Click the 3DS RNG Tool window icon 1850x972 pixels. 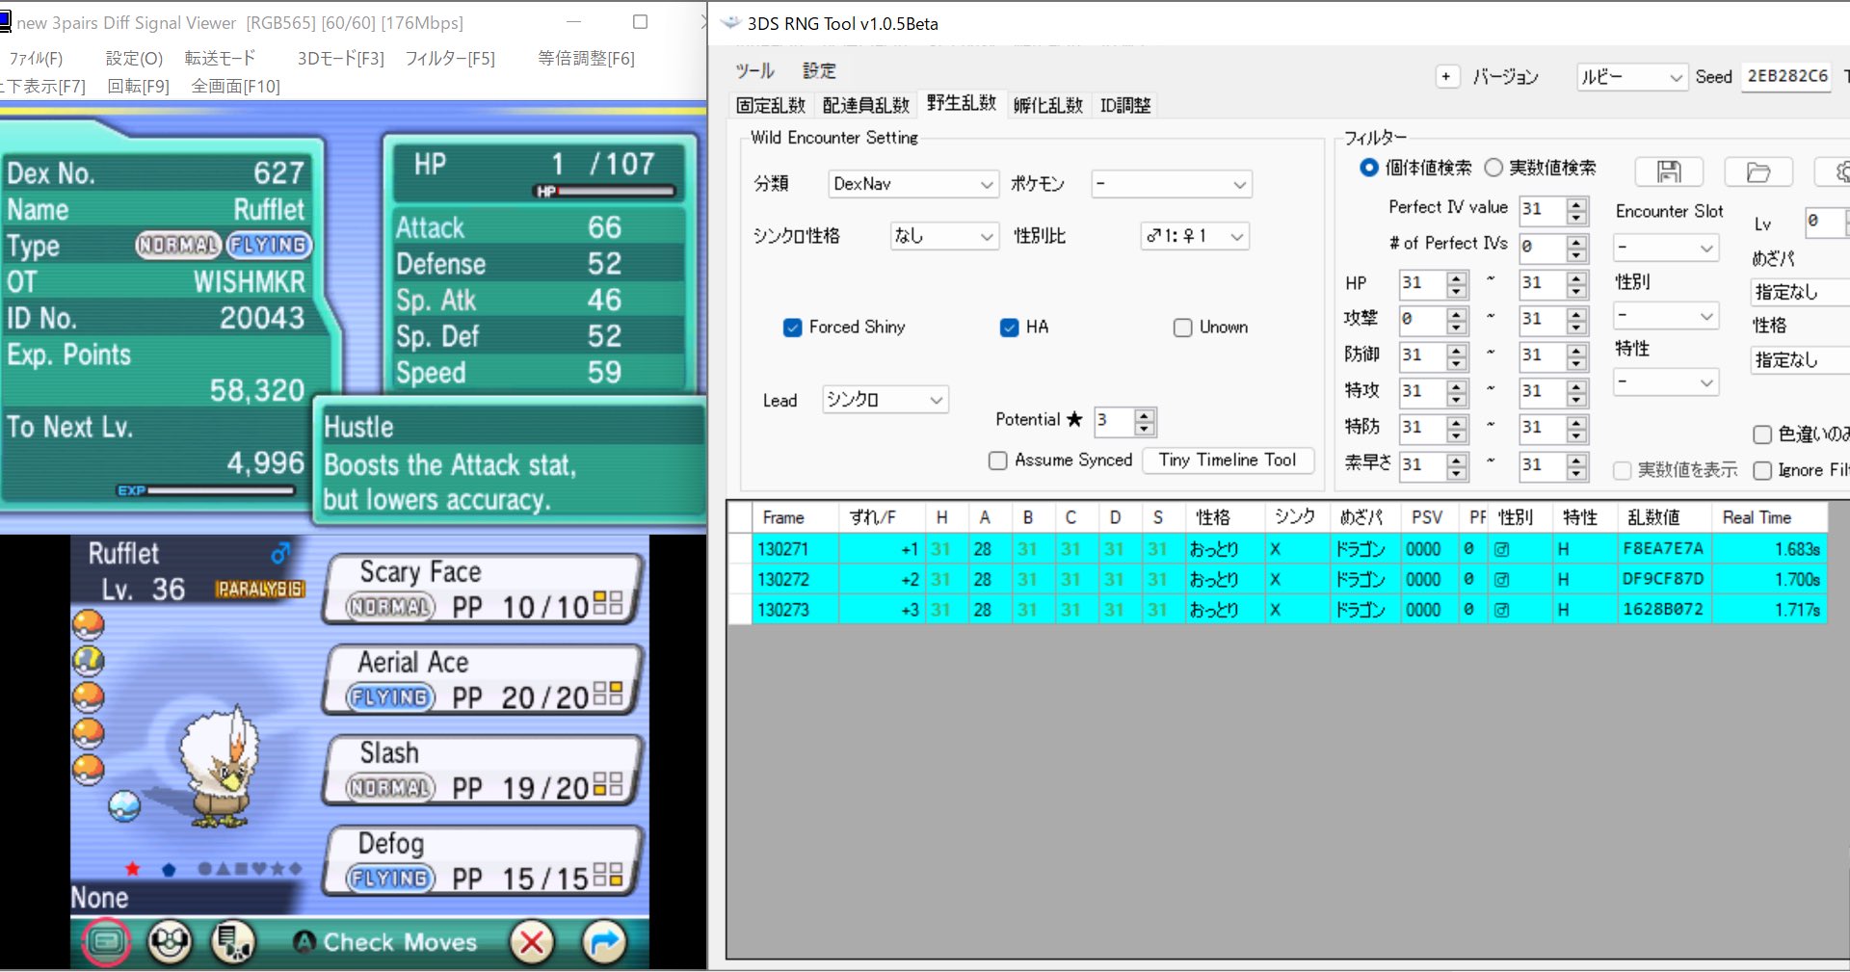[730, 23]
